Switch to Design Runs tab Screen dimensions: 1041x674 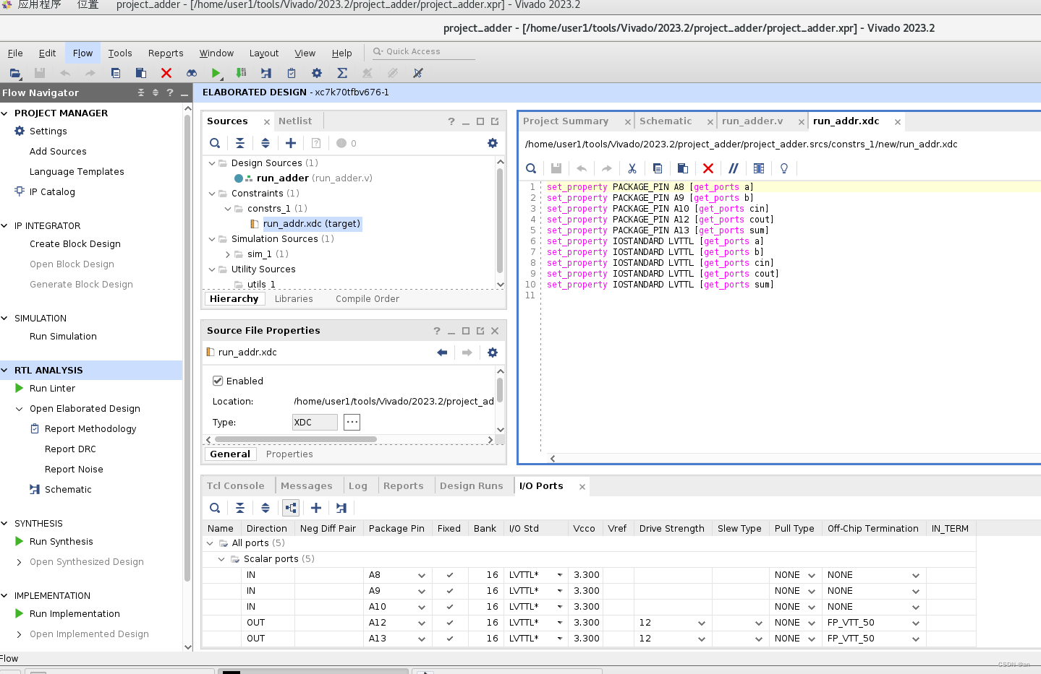coord(471,486)
